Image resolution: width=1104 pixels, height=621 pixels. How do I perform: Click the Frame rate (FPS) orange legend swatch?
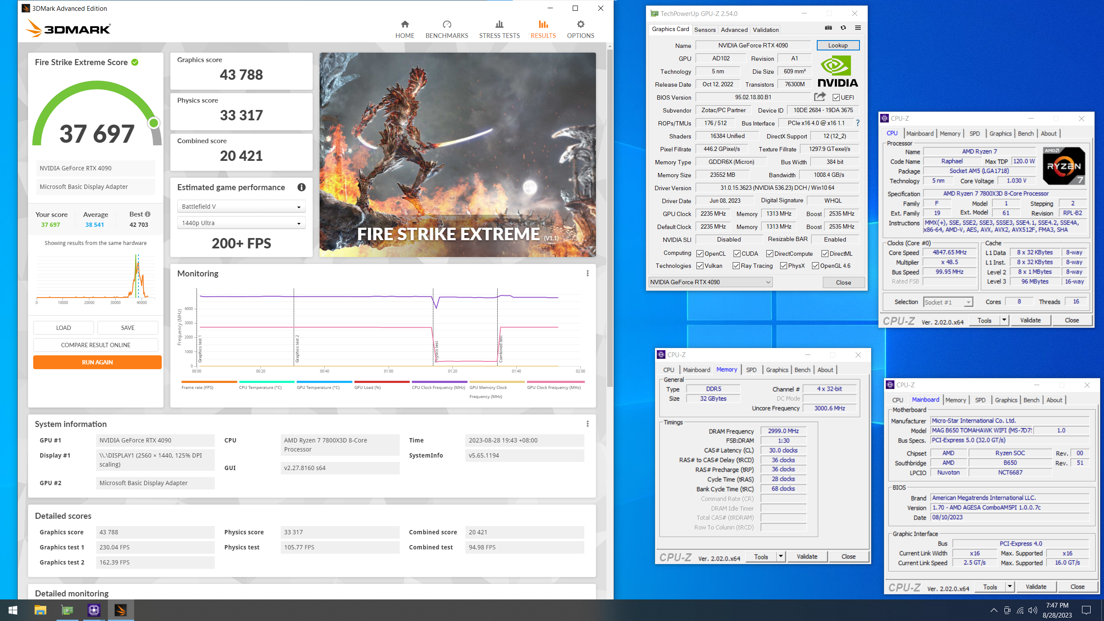[209, 382]
